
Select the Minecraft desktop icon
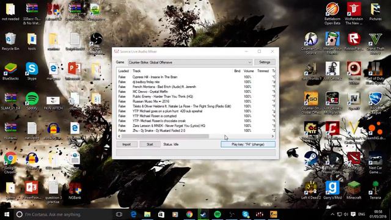tap(354, 190)
